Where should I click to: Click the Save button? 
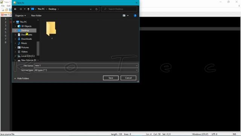pos(111,78)
